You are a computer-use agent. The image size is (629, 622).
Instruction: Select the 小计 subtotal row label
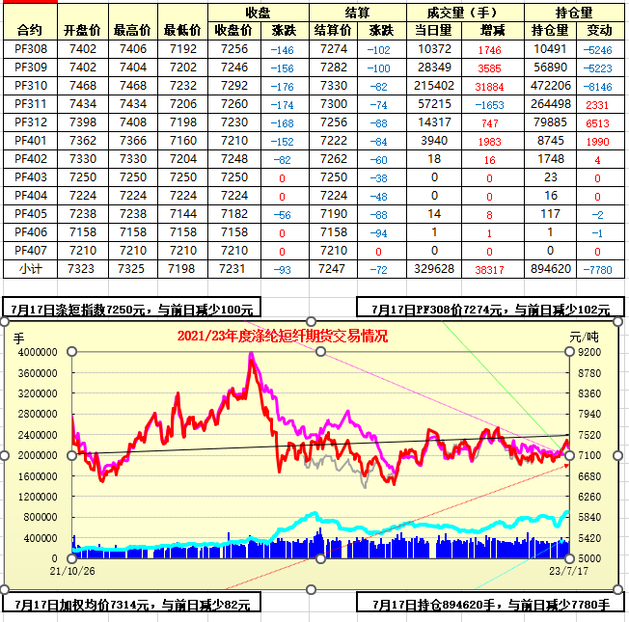point(30,269)
